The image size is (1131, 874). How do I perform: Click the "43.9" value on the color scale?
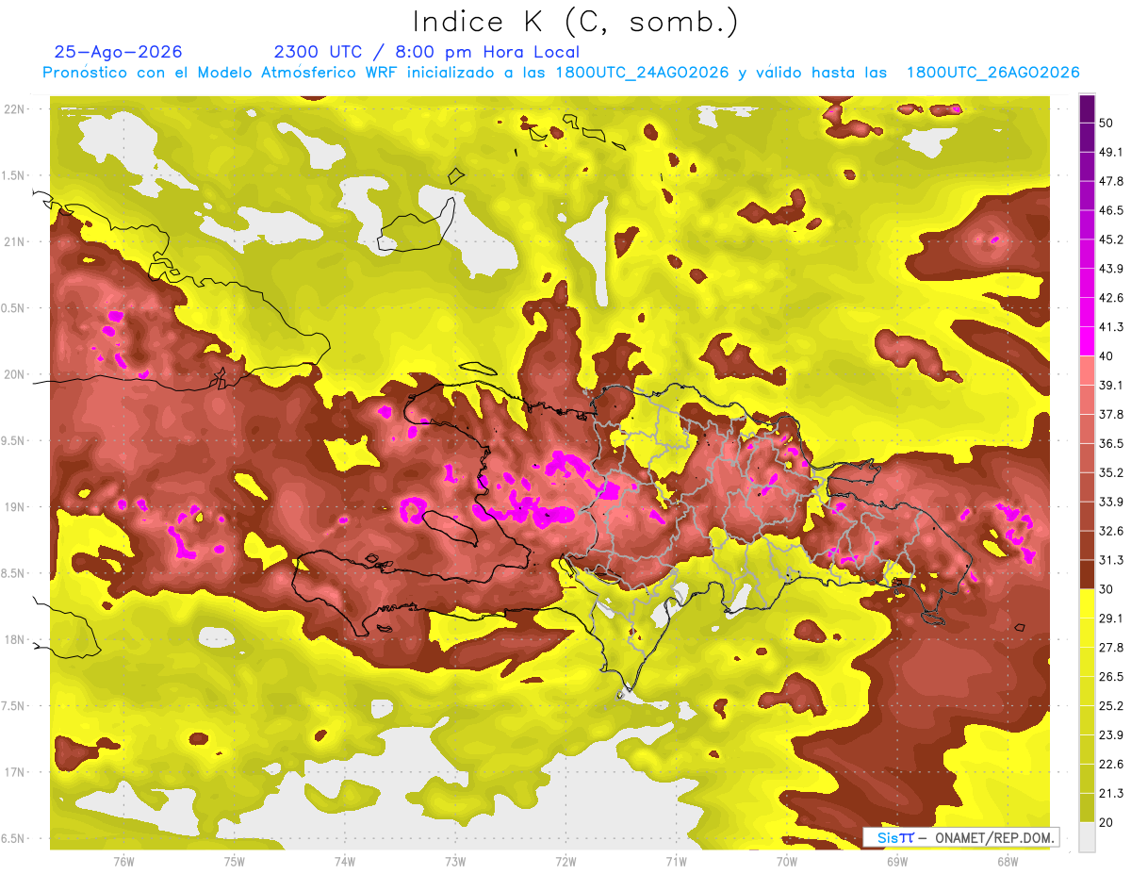tap(1110, 269)
